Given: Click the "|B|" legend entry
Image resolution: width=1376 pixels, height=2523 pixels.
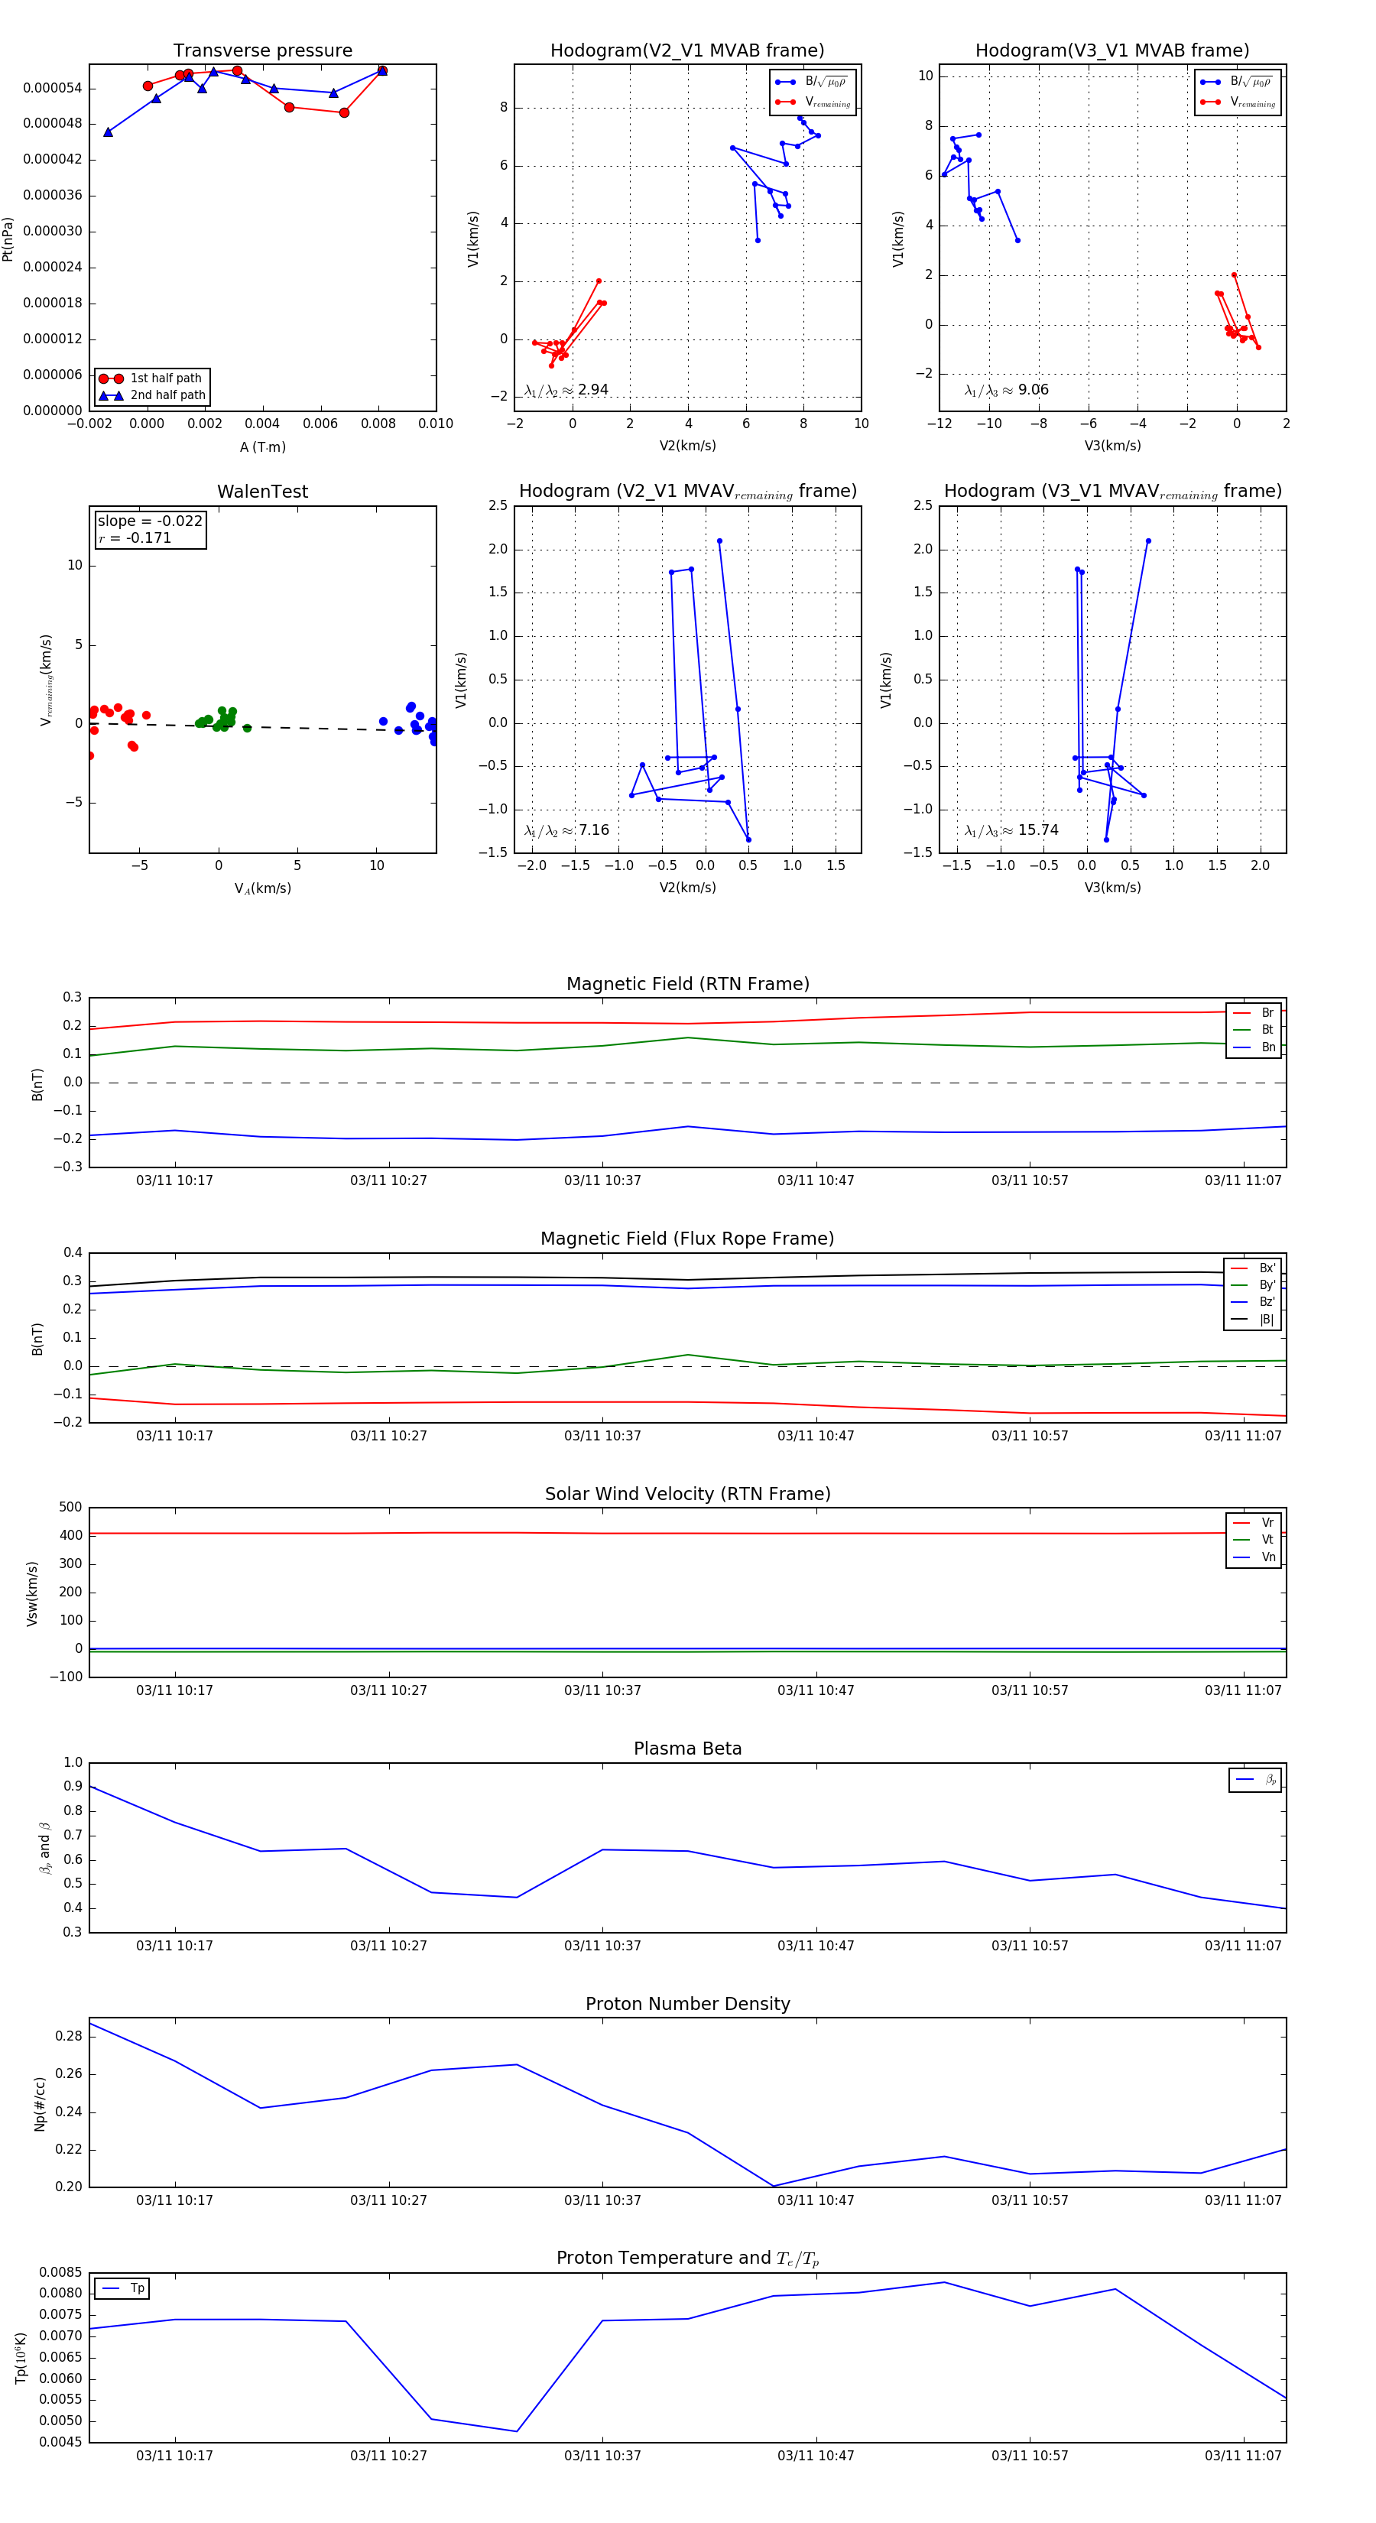Looking at the screenshot, I should pyautogui.click(x=1254, y=1320).
